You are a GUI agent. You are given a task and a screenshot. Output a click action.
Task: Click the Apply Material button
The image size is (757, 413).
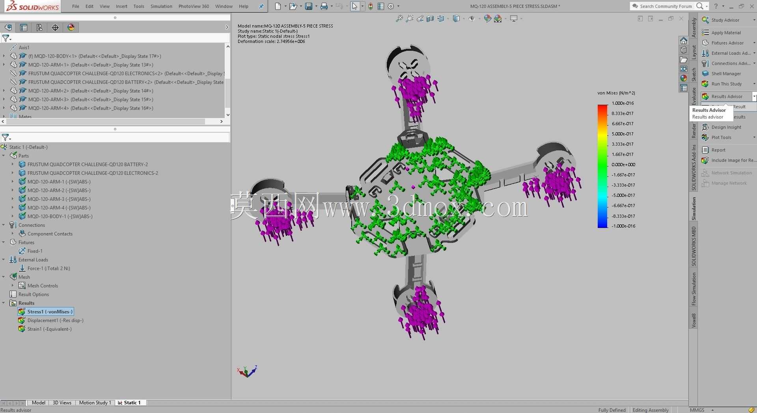coord(722,33)
